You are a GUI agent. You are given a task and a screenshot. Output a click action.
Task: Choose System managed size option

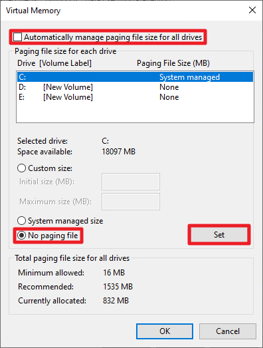[x=21, y=221]
